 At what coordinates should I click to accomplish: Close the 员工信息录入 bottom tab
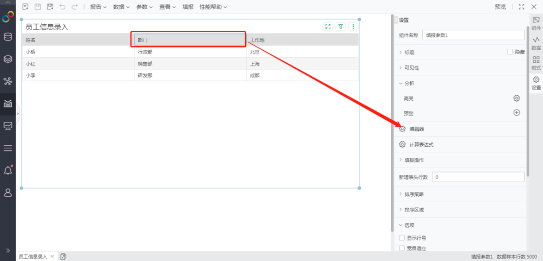click(x=52, y=256)
